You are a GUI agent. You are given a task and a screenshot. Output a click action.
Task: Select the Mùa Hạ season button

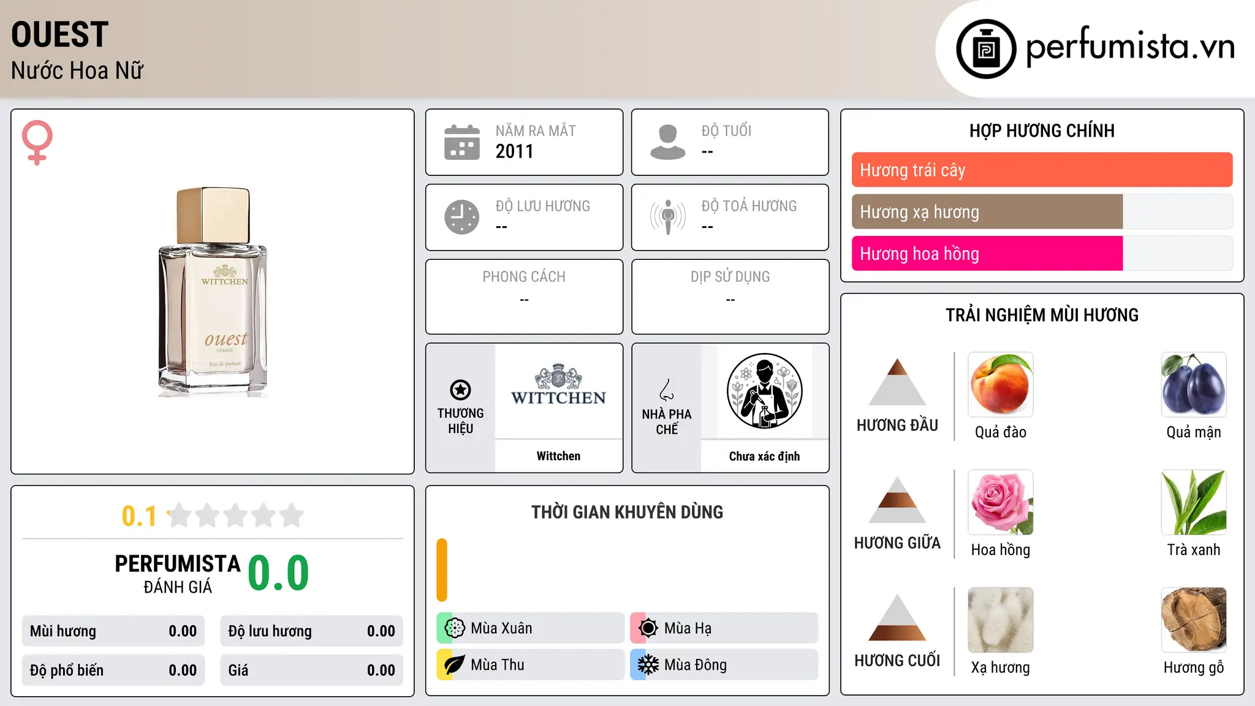coord(724,628)
